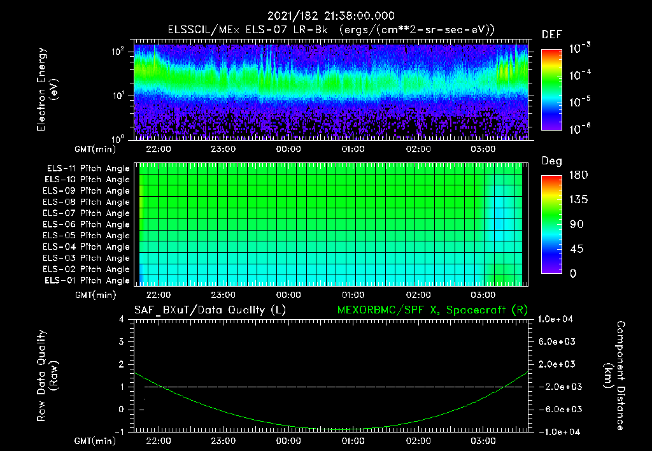Select the 'ELS-09 Pitch Angle' row label
652x451 pixels.
pos(86,191)
